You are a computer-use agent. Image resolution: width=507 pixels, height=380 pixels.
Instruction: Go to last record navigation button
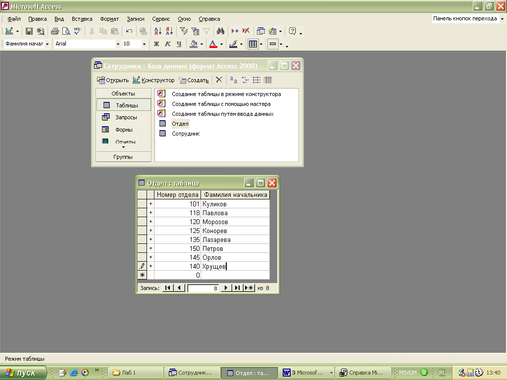(237, 288)
